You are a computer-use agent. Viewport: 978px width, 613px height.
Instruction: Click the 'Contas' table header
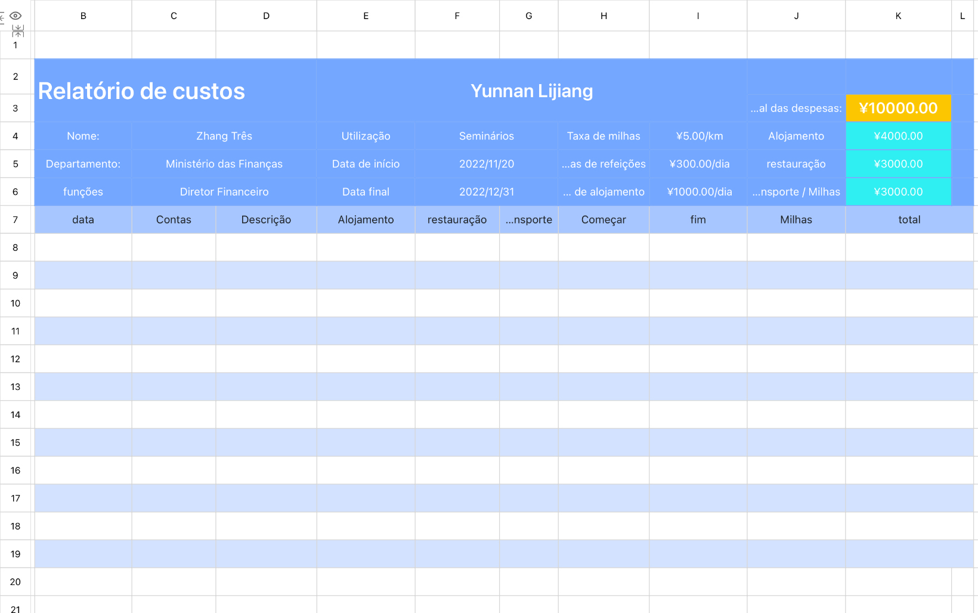[x=174, y=219]
